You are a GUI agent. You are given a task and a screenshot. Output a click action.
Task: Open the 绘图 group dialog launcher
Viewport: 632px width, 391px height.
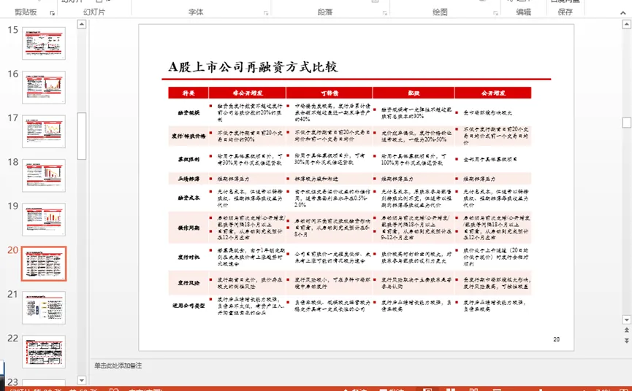point(495,13)
